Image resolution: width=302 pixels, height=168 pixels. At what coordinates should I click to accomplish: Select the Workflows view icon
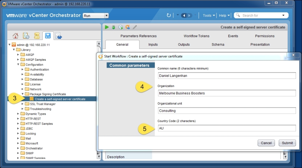(x=48, y=36)
